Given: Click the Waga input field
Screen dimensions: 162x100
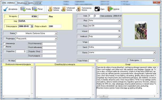Looking at the screenshot, I should tap(105, 42).
